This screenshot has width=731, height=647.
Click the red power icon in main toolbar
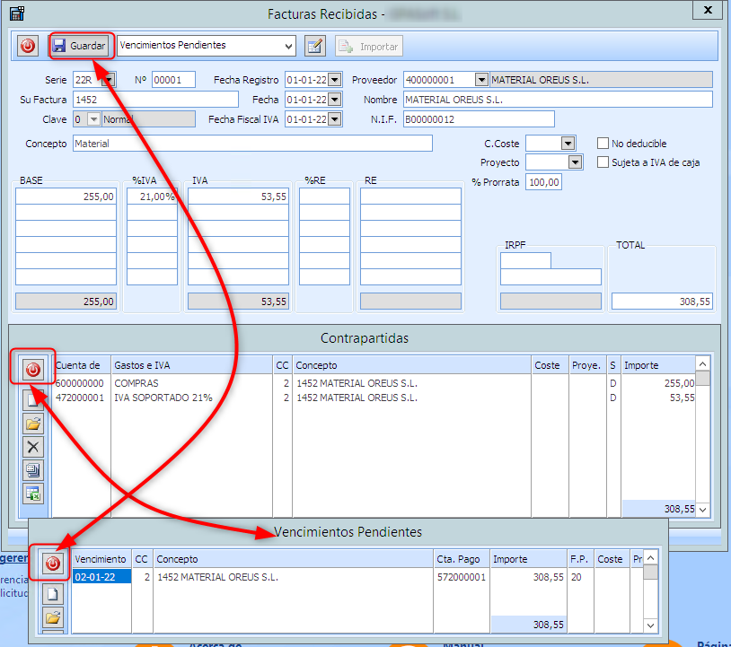28,46
